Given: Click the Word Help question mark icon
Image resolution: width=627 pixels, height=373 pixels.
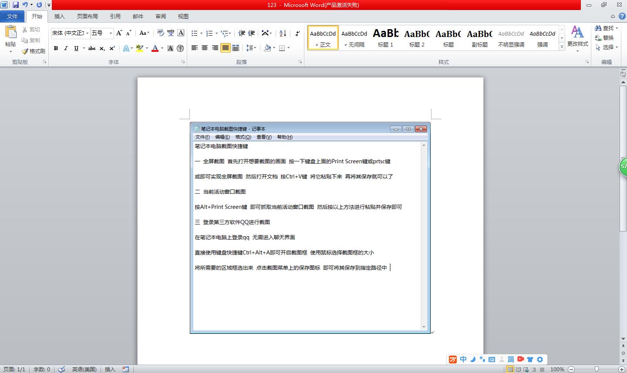Looking at the screenshot, I should 622,16.
